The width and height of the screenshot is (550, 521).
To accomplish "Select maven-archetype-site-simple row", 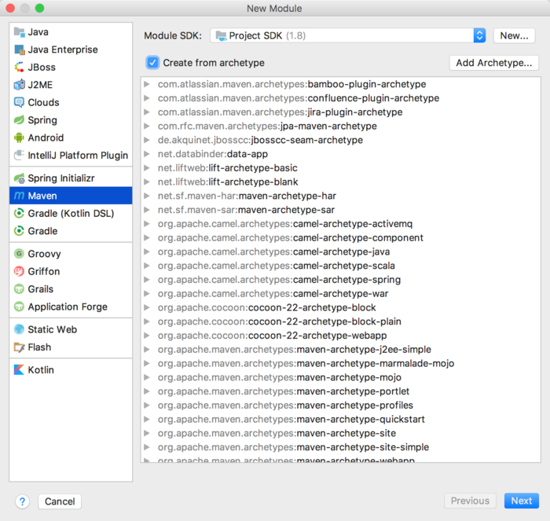I will 340,447.
